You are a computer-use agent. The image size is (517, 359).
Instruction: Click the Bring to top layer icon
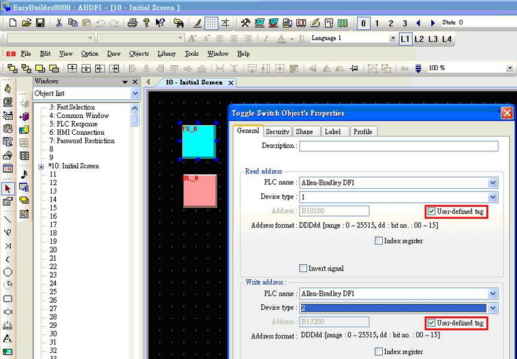pos(12,68)
